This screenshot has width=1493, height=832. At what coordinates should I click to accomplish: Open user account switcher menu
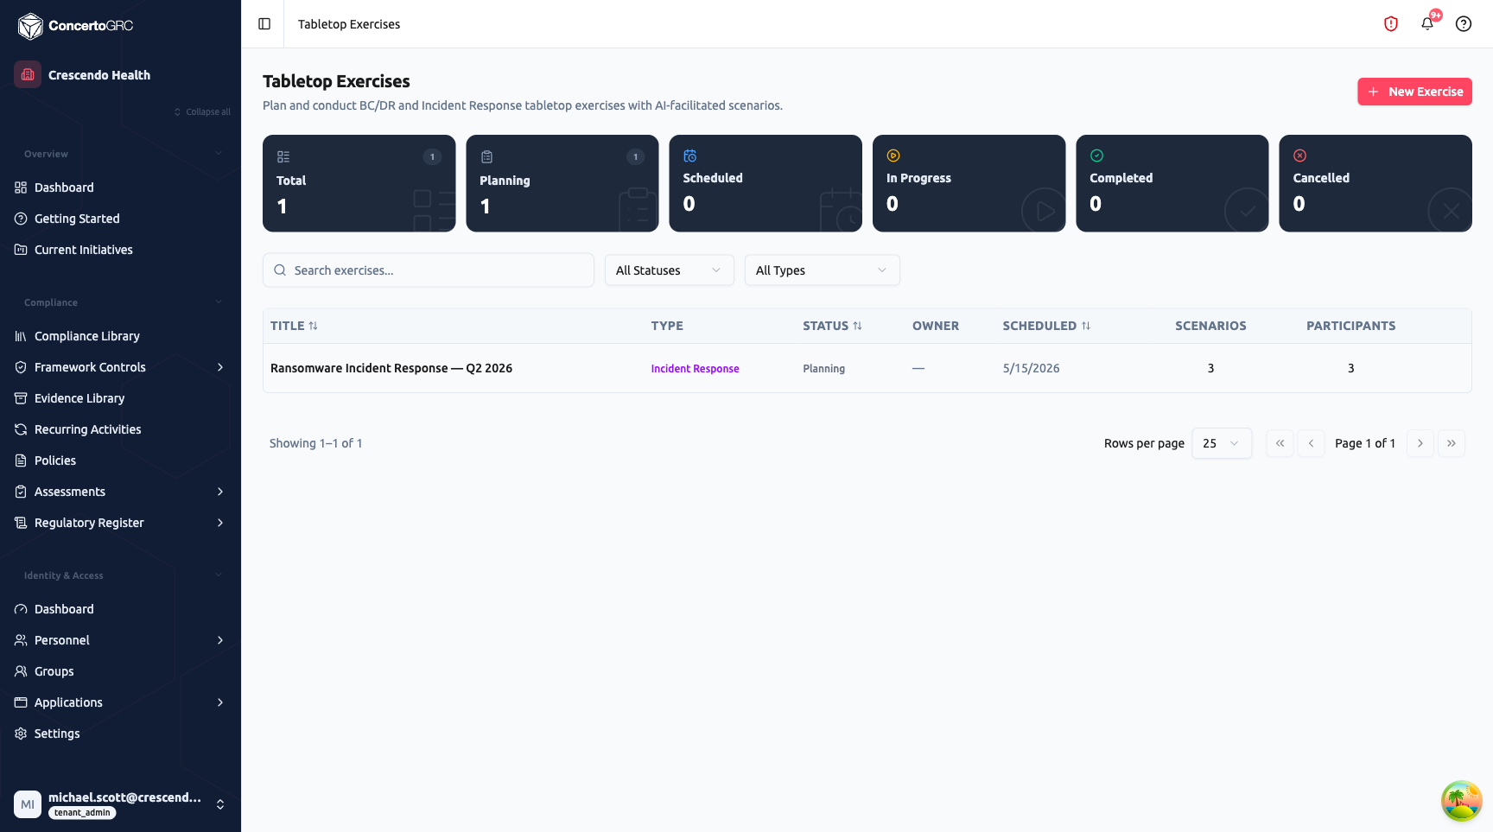(220, 804)
